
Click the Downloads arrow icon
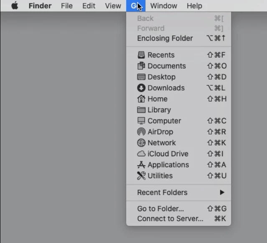click(x=141, y=88)
